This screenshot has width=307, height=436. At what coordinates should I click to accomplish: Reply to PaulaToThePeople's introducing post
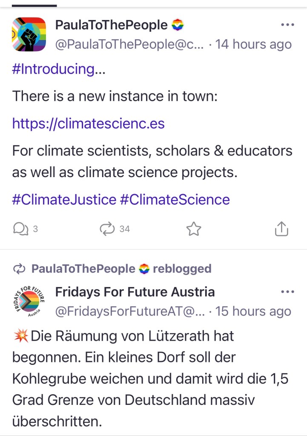tap(20, 229)
